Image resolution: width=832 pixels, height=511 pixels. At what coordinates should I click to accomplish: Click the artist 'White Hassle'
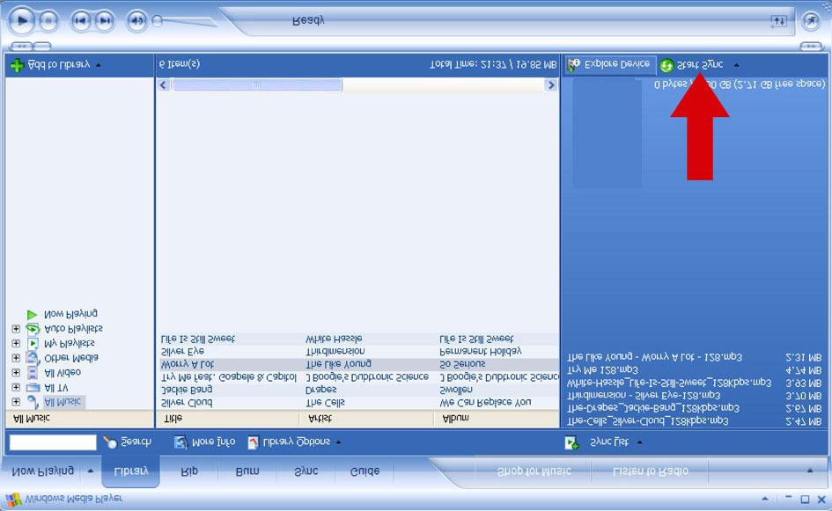click(334, 339)
